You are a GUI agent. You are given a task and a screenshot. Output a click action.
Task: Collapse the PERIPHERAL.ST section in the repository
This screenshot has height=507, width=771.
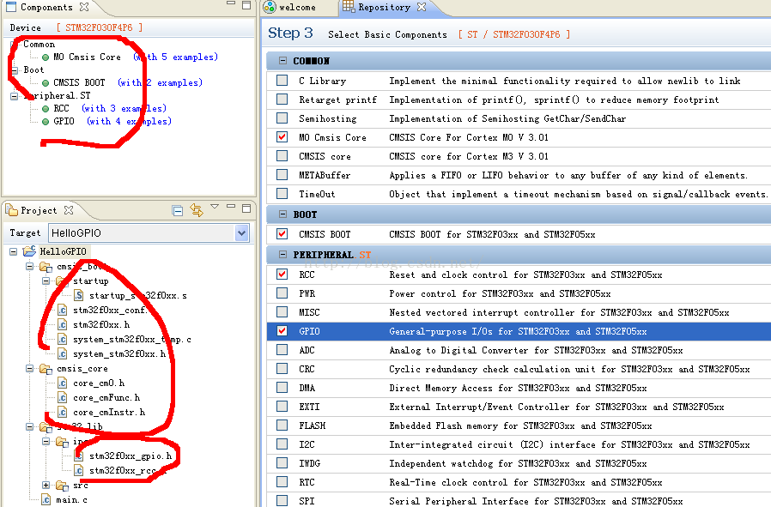click(x=282, y=255)
